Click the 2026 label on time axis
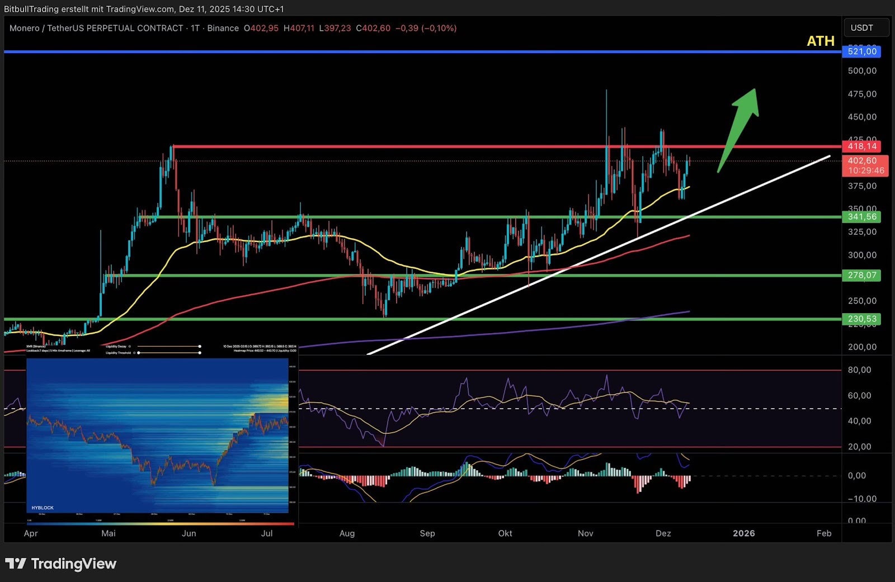This screenshot has width=895, height=582. pyautogui.click(x=743, y=533)
